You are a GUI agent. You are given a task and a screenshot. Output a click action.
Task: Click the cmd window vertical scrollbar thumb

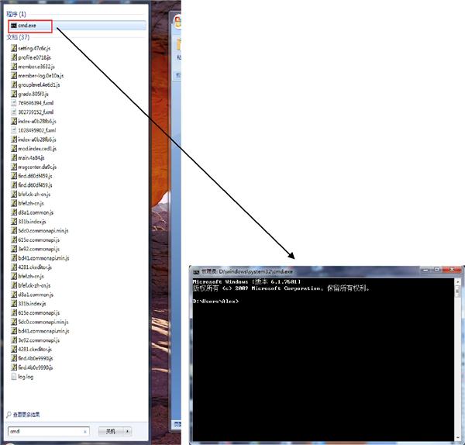pyautogui.click(x=457, y=290)
